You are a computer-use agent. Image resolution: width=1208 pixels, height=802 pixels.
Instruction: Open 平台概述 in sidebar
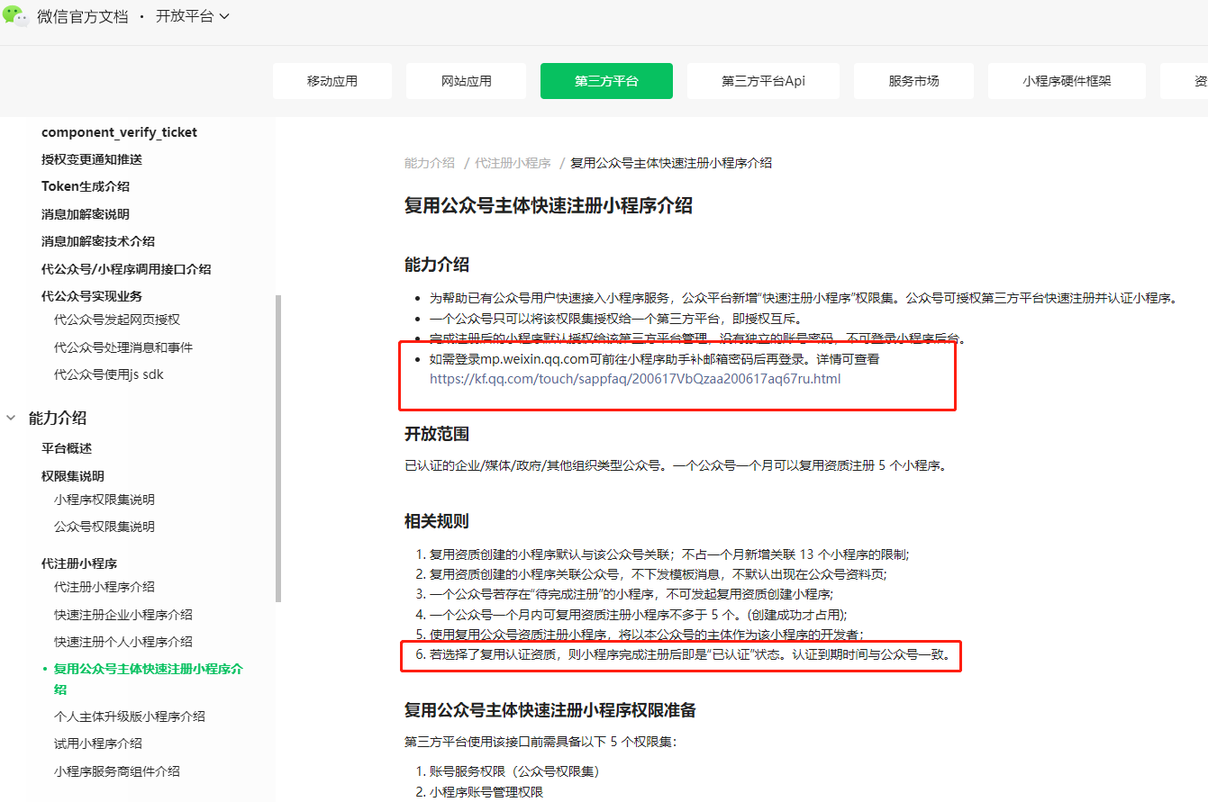tap(67, 448)
